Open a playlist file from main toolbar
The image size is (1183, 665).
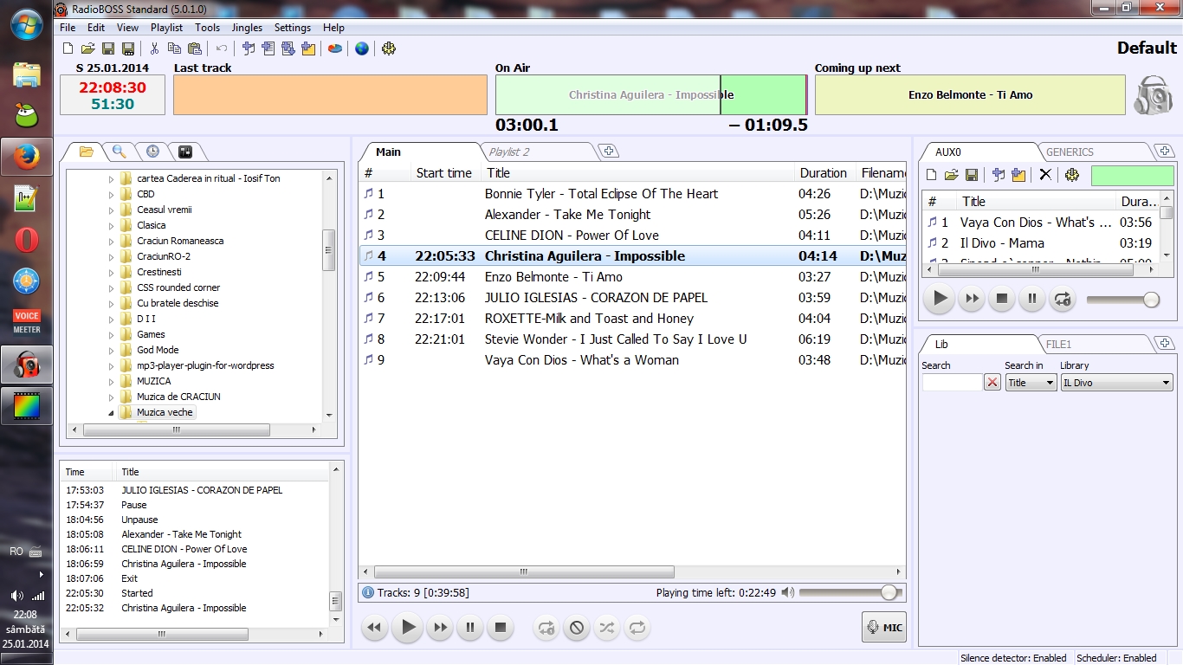pyautogui.click(x=87, y=48)
